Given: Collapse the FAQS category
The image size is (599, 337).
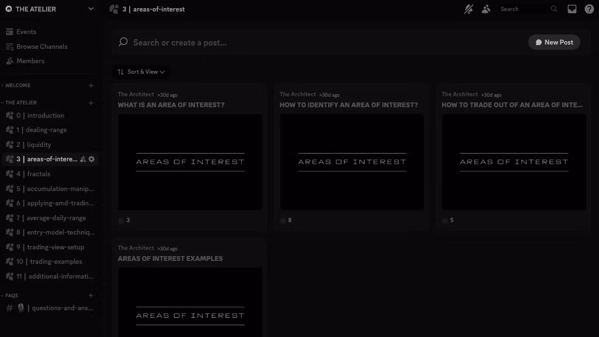Looking at the screenshot, I should [x=11, y=296].
